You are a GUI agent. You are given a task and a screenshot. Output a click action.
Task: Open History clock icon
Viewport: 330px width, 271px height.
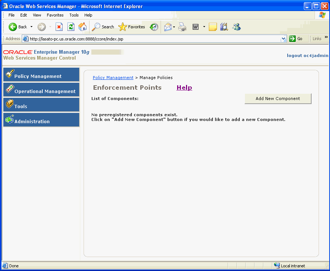click(154, 27)
